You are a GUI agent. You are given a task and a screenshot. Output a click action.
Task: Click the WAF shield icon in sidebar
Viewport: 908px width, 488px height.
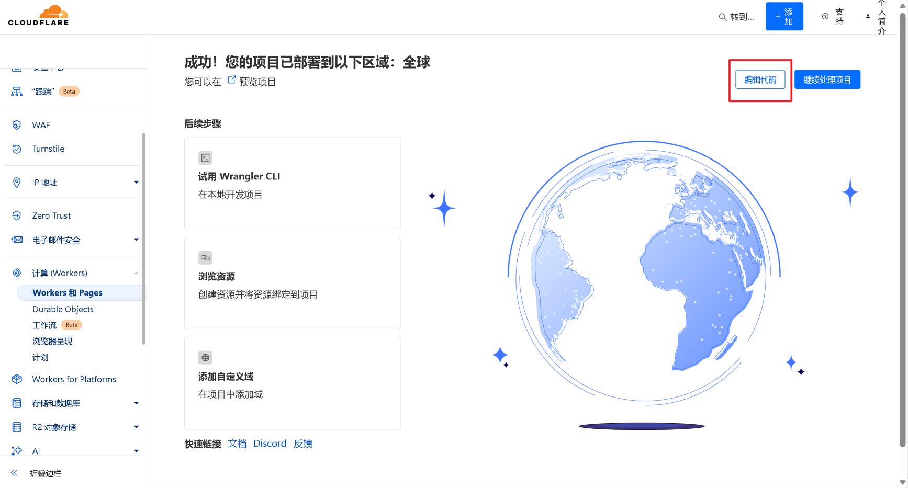(17, 125)
